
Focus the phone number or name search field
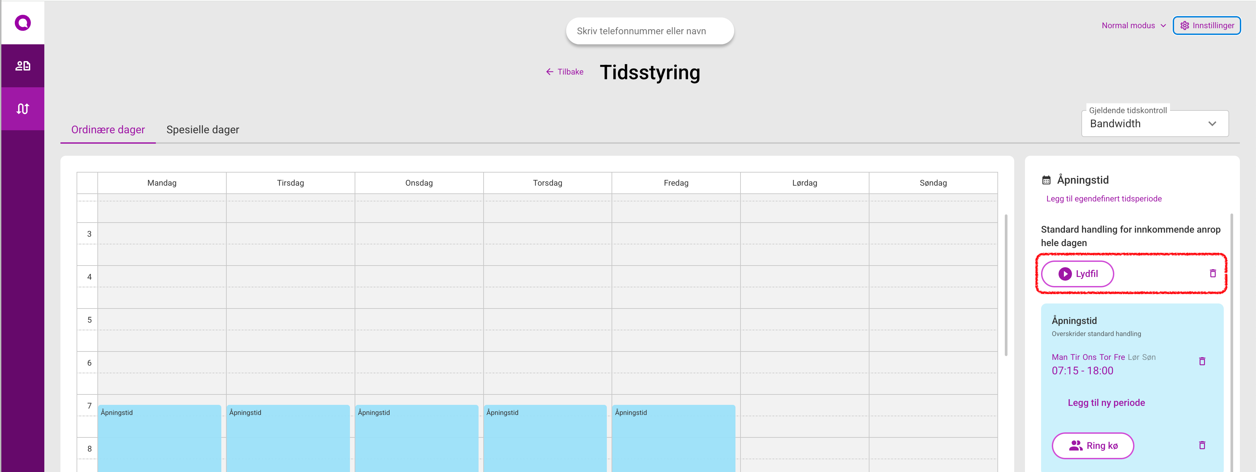pyautogui.click(x=649, y=31)
